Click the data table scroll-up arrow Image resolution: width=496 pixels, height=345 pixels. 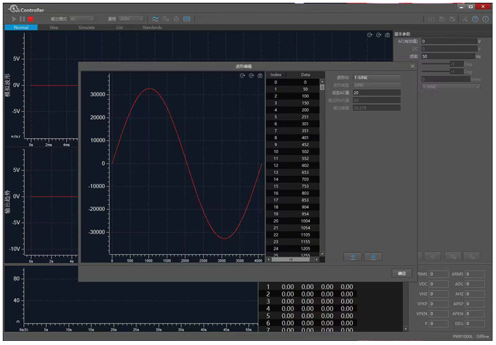pyautogui.click(x=322, y=81)
